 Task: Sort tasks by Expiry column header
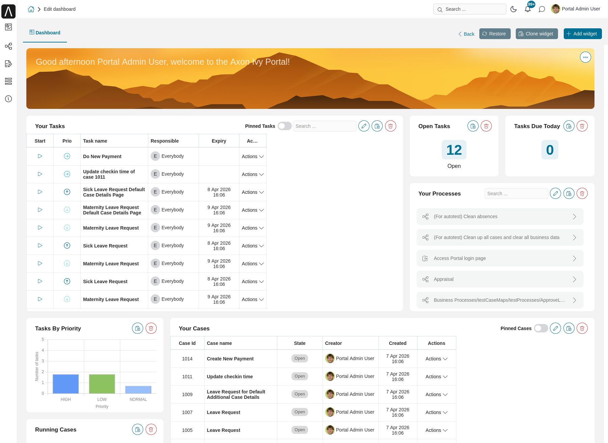pos(219,141)
